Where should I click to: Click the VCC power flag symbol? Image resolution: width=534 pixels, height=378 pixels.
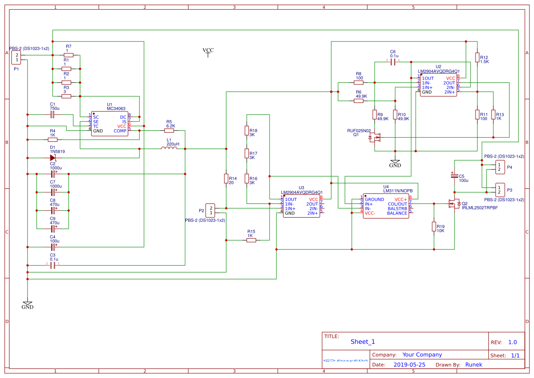click(x=207, y=52)
